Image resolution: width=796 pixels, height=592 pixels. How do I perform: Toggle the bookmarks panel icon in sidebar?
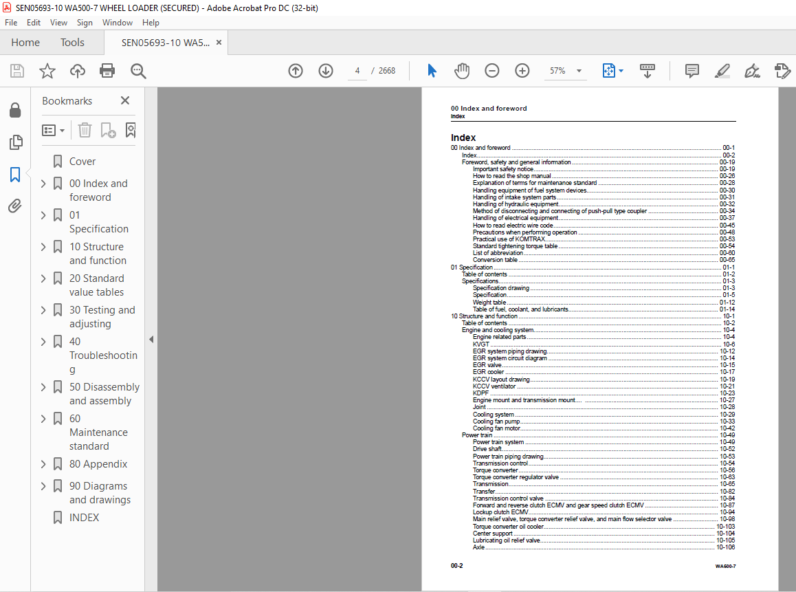coord(15,174)
